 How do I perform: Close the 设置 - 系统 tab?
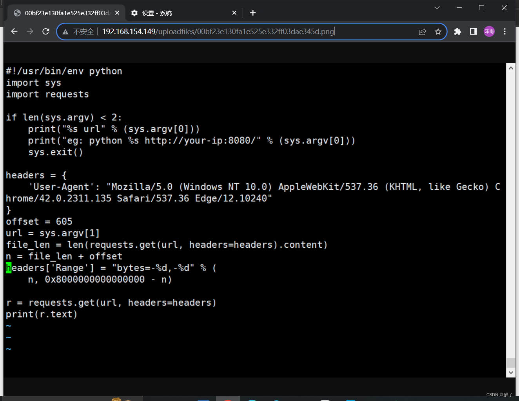pyautogui.click(x=234, y=13)
